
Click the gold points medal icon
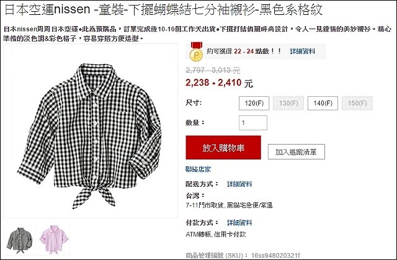[196, 52]
